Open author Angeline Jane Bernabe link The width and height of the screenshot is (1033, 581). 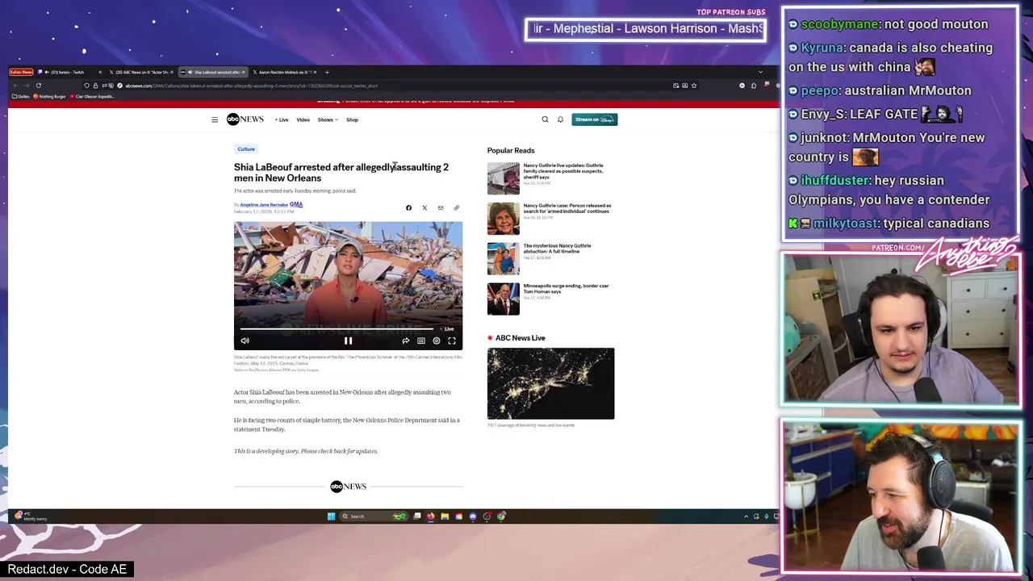[264, 205]
